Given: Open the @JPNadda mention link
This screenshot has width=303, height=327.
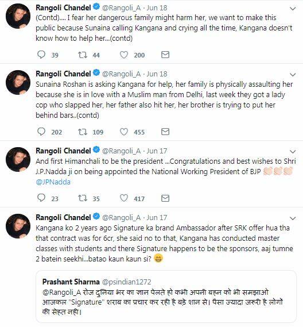Looking at the screenshot, I should coord(53,182).
